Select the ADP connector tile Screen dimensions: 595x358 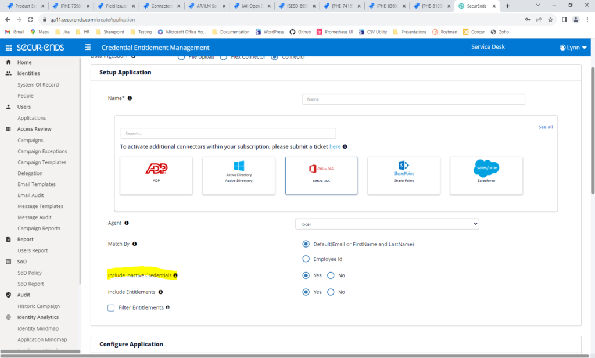coord(156,176)
